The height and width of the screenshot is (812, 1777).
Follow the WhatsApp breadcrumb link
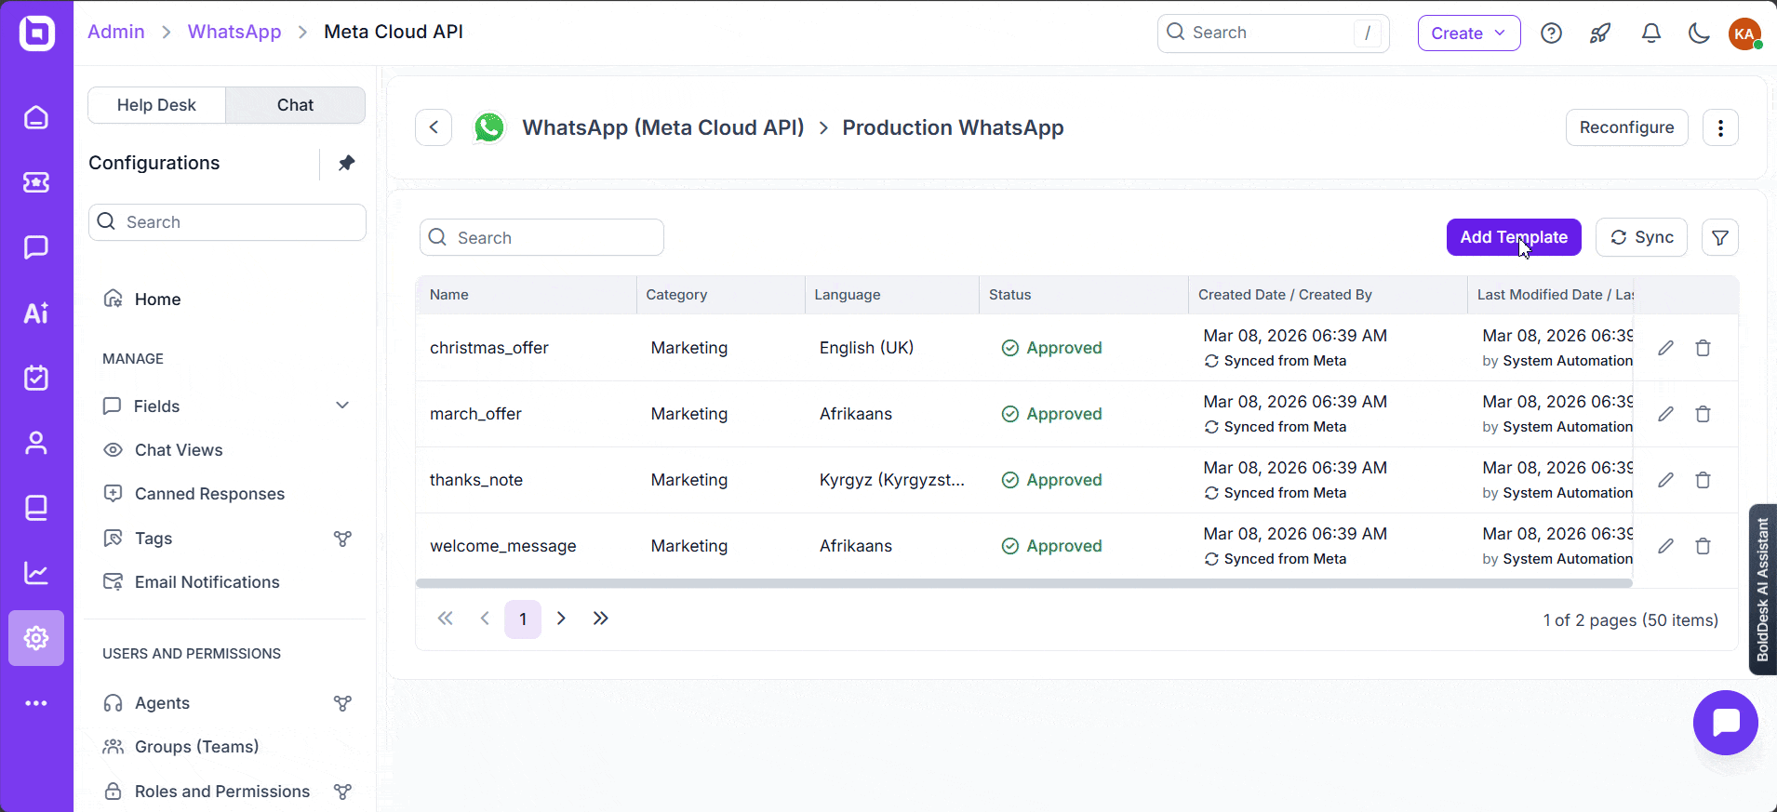[234, 32]
